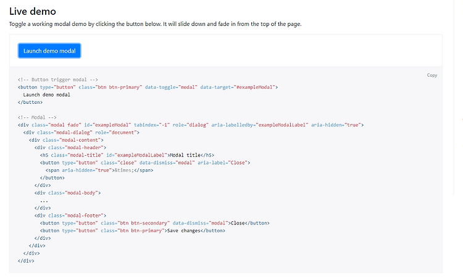Click the code line with class="modal-body"
The height and width of the screenshot is (280, 463).
click(x=67, y=193)
